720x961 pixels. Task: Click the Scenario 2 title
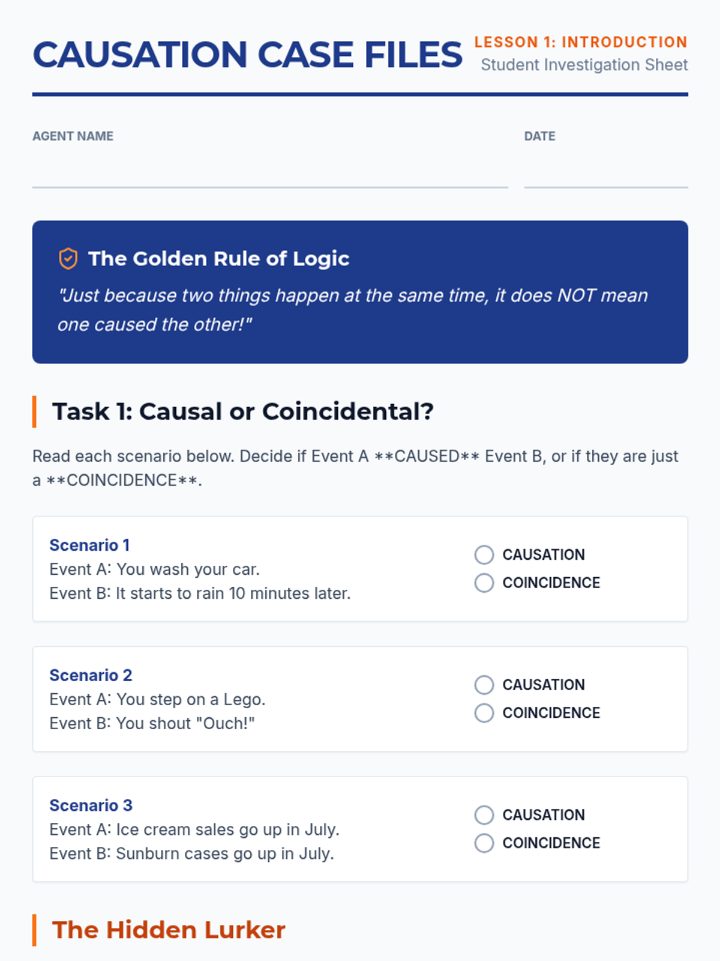(91, 676)
